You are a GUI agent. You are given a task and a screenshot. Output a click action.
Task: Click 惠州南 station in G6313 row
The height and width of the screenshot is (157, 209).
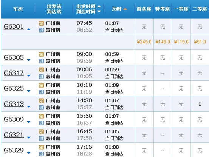[53, 108]
